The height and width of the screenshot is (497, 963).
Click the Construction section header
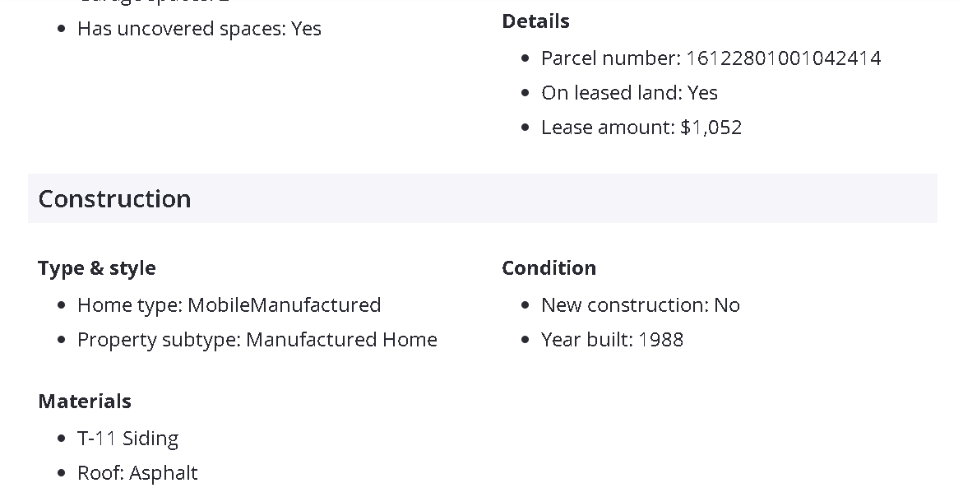click(x=114, y=199)
